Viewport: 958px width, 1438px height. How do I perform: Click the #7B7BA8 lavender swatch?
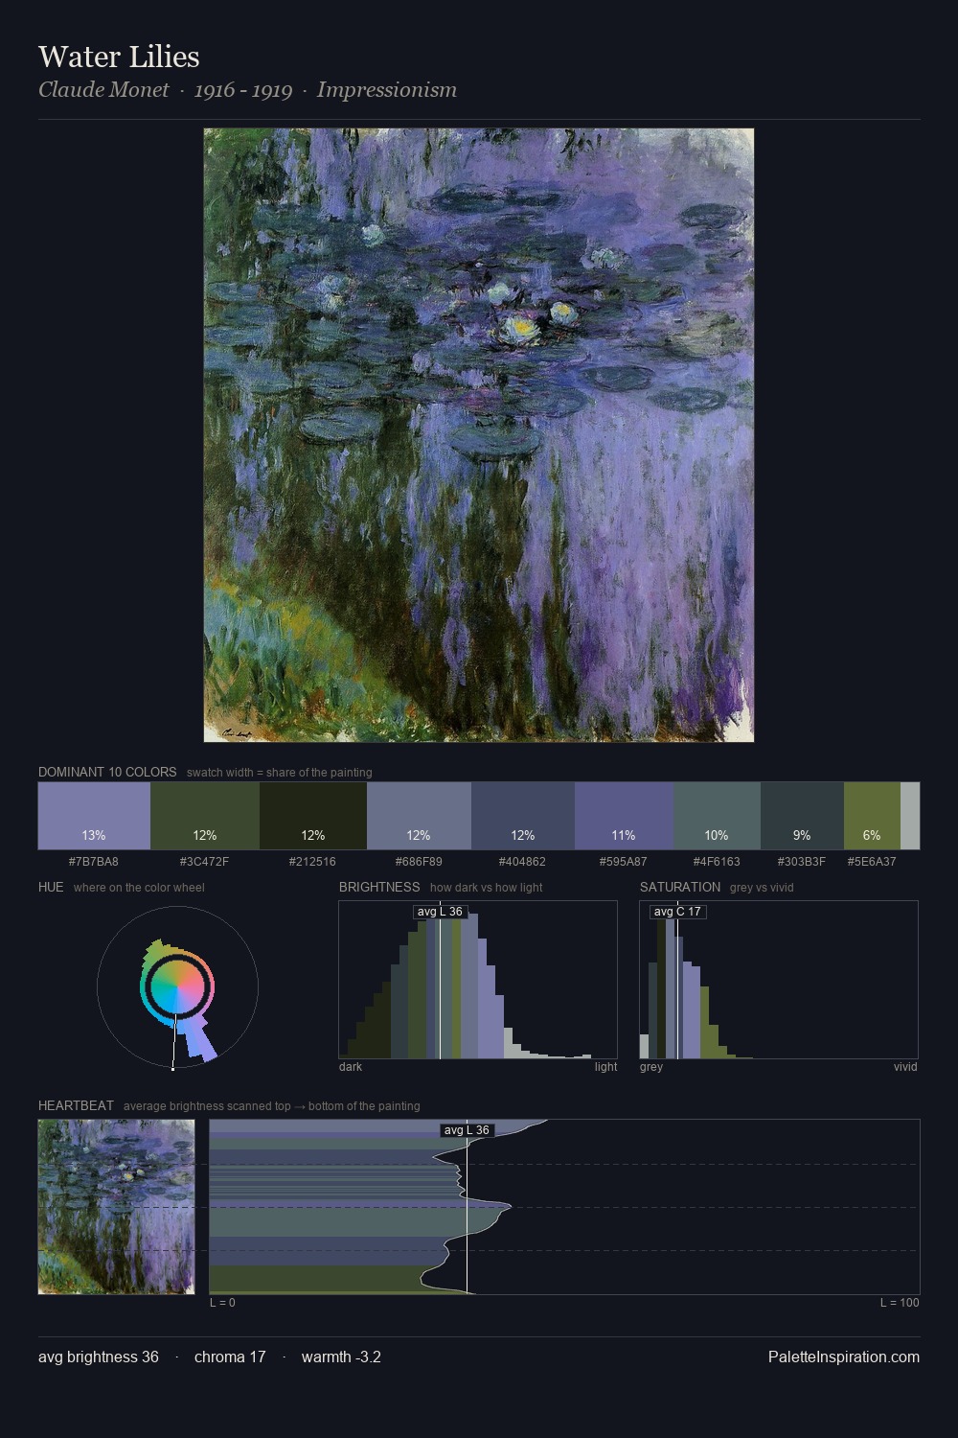click(x=94, y=816)
